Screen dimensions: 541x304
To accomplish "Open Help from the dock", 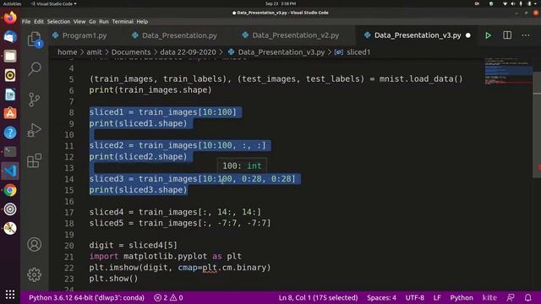I will [x=10, y=133].
